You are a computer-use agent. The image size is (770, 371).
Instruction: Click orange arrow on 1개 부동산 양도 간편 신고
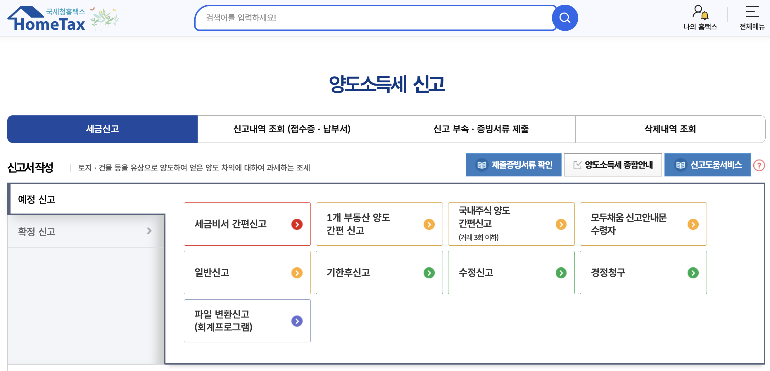click(429, 224)
